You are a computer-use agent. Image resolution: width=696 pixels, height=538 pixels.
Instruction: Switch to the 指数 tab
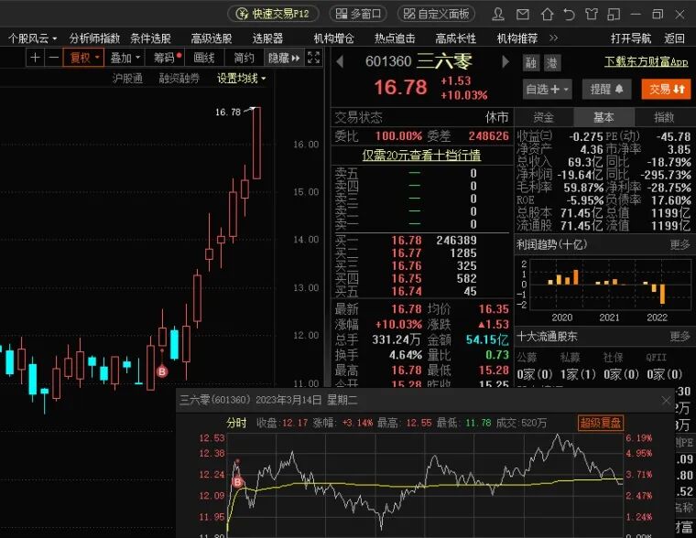point(665,117)
